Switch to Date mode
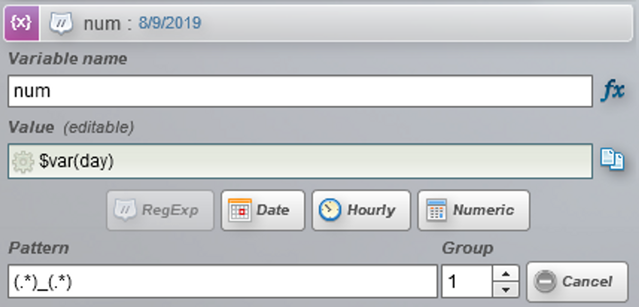 coord(263,210)
